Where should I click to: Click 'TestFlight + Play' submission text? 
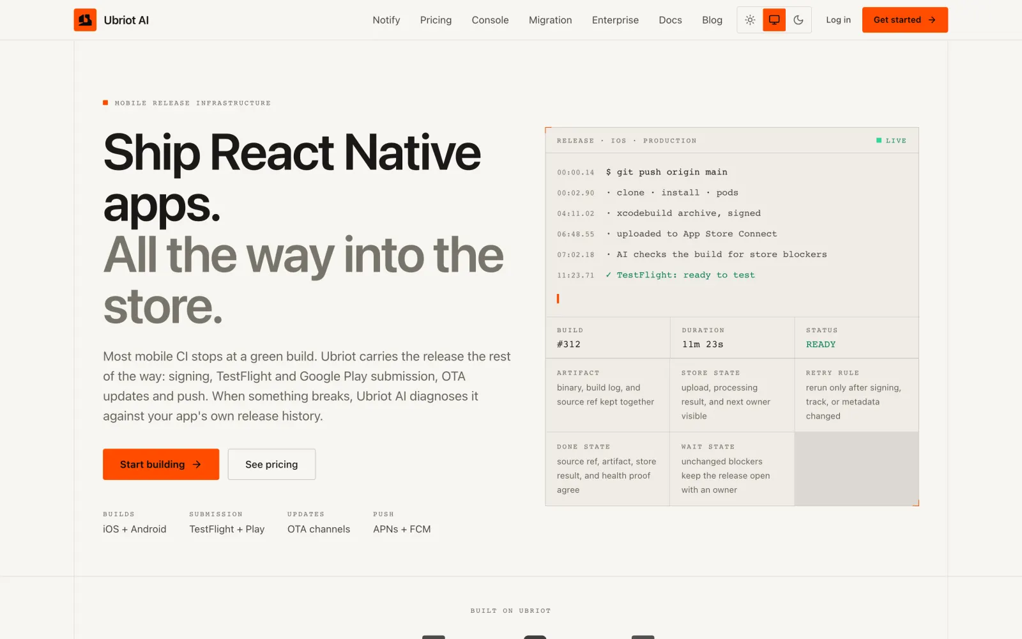(x=227, y=529)
